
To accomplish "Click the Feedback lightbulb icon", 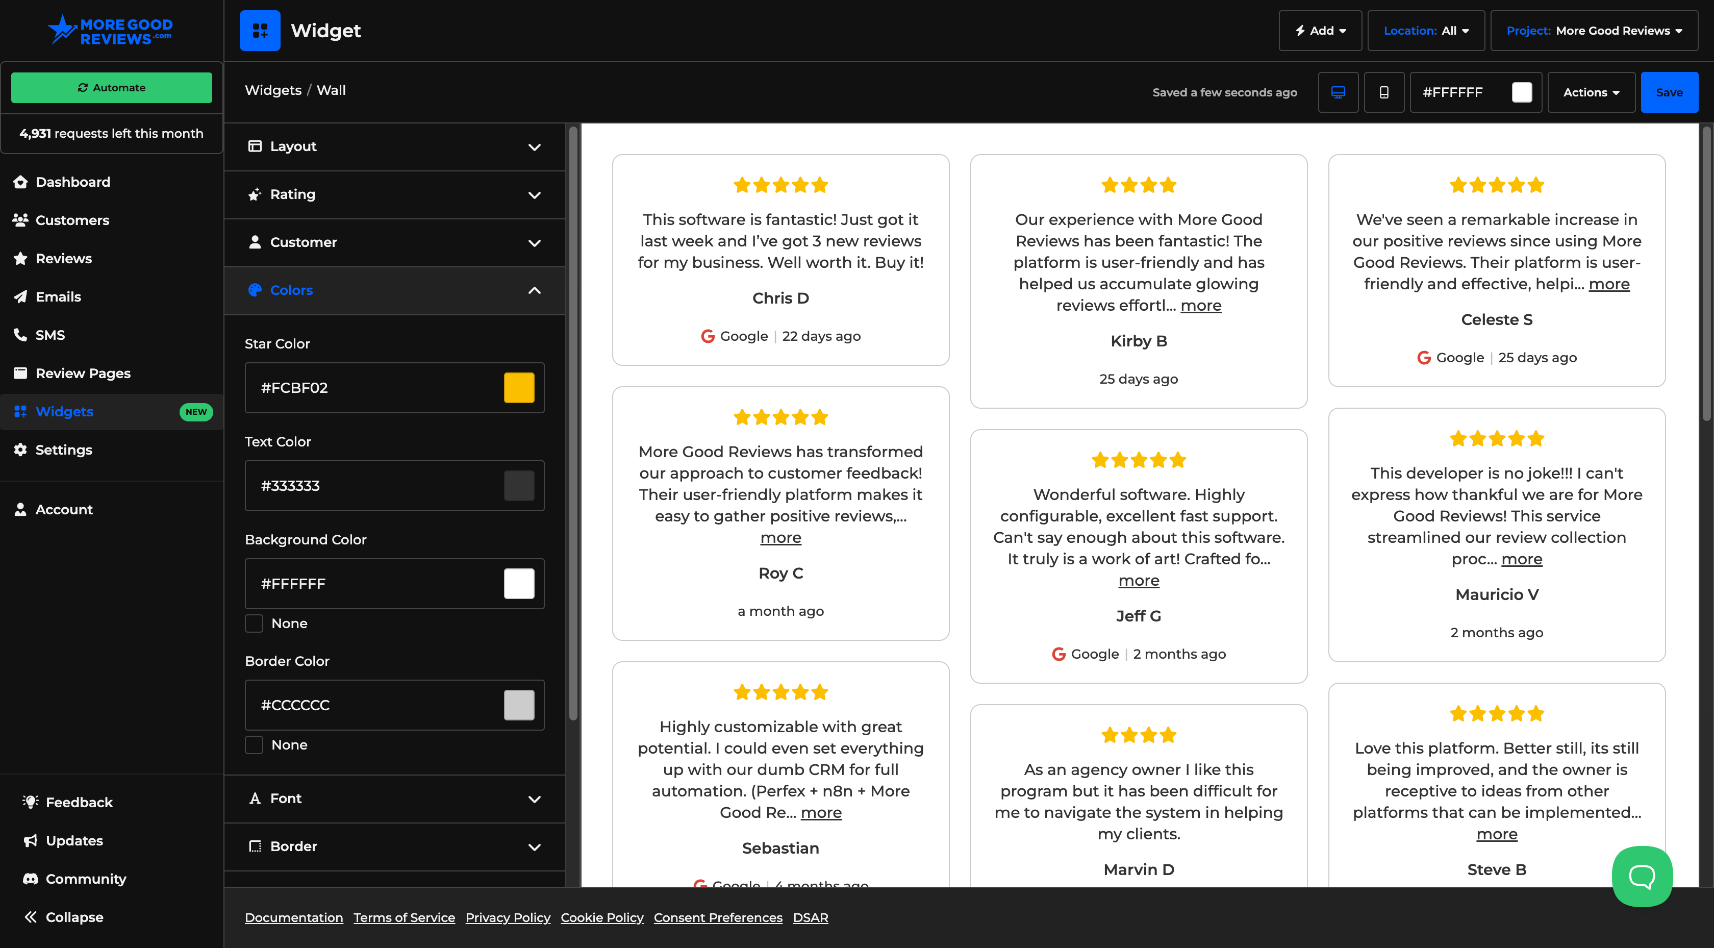I will (x=30, y=802).
